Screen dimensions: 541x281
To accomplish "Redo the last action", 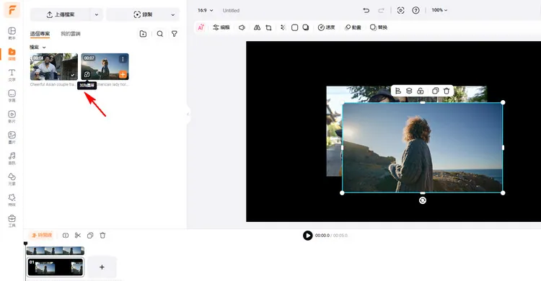I will click(x=381, y=10).
